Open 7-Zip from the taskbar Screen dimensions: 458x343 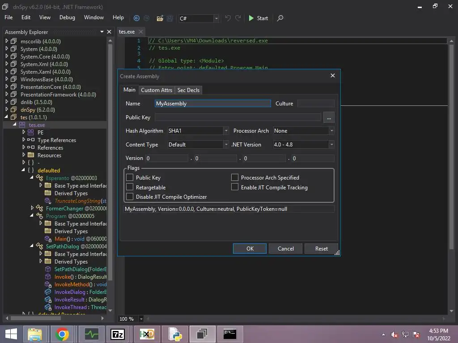(118, 334)
